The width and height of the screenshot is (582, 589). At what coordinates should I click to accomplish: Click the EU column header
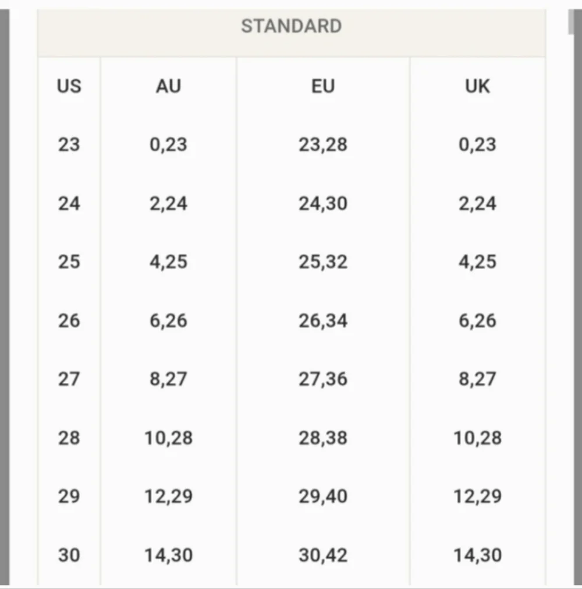pyautogui.click(x=323, y=87)
